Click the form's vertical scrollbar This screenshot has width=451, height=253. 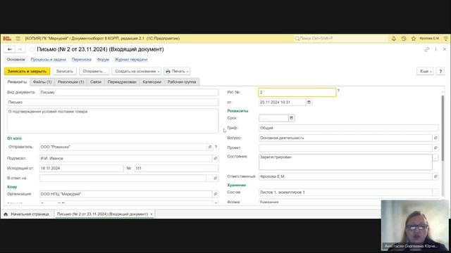443,128
